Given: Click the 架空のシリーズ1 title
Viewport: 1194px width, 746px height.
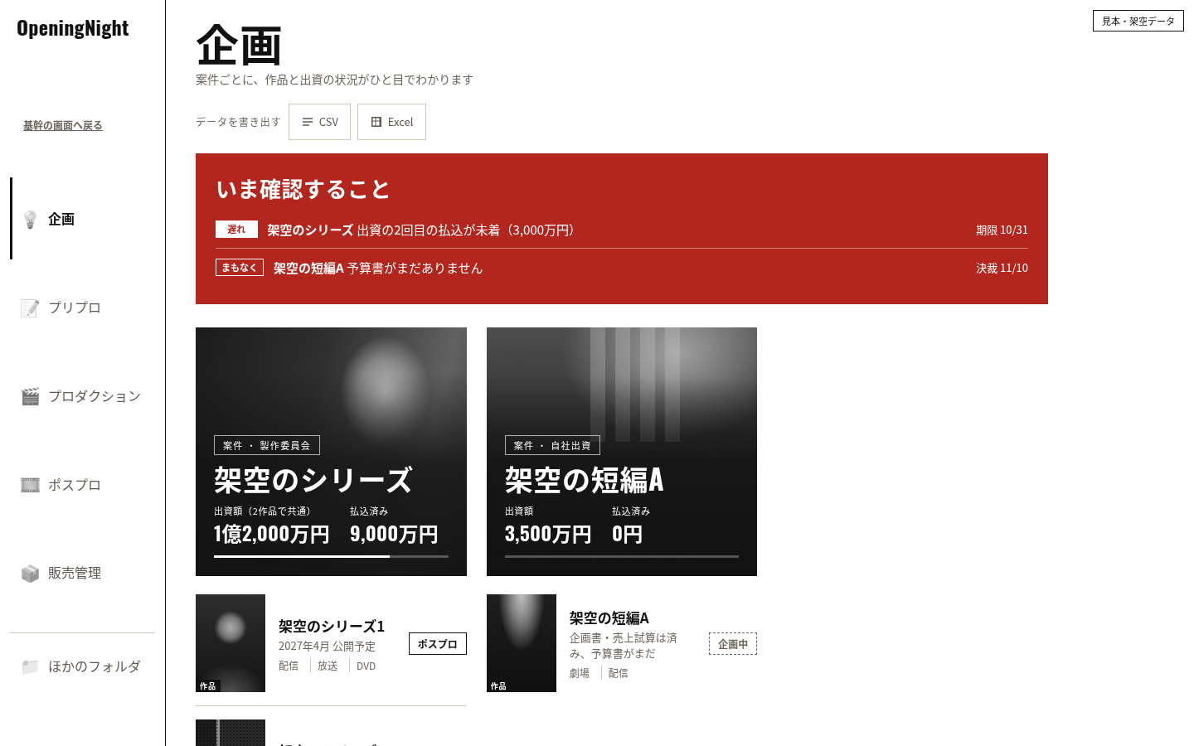Looking at the screenshot, I should click(x=332, y=627).
